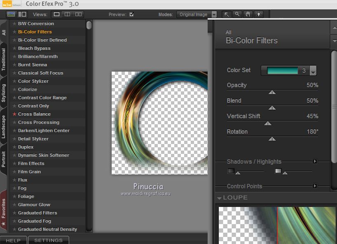Click the SETTINGS button

pyautogui.click(x=49, y=240)
